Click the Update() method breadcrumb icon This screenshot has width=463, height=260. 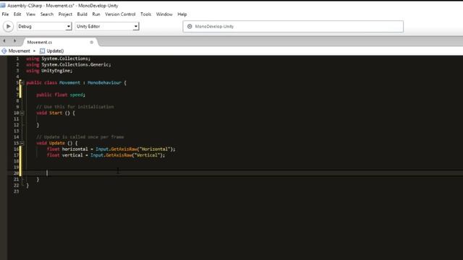pyautogui.click(x=42, y=51)
